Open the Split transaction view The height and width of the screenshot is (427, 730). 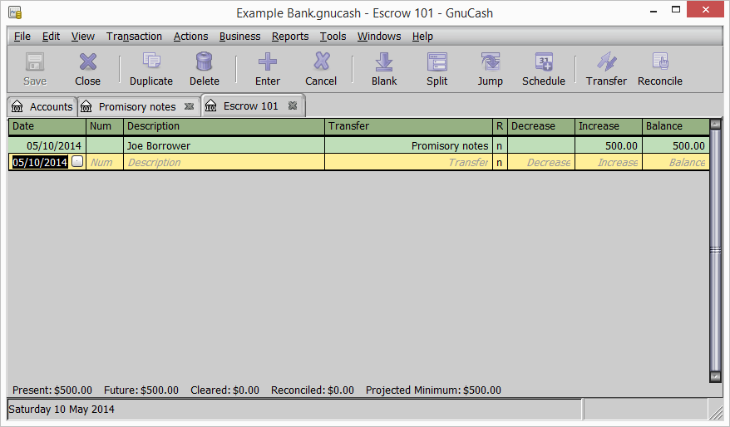point(437,69)
